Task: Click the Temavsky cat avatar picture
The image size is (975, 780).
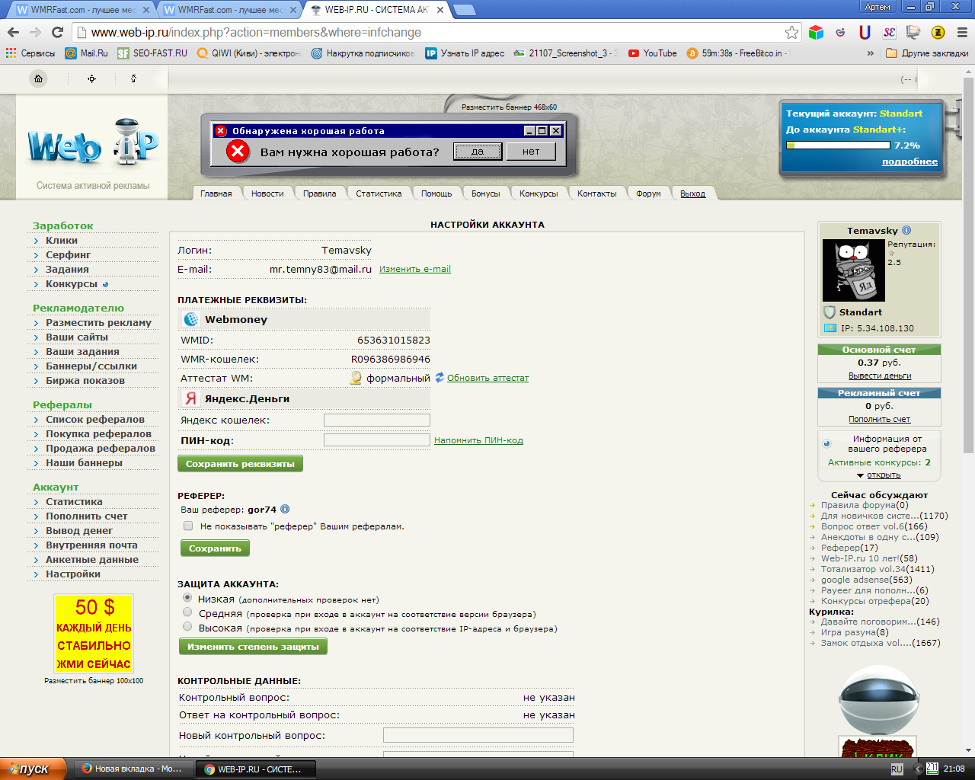Action: point(854,270)
